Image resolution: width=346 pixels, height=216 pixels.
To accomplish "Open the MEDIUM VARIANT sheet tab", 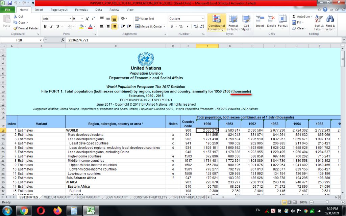I will 57,197.
